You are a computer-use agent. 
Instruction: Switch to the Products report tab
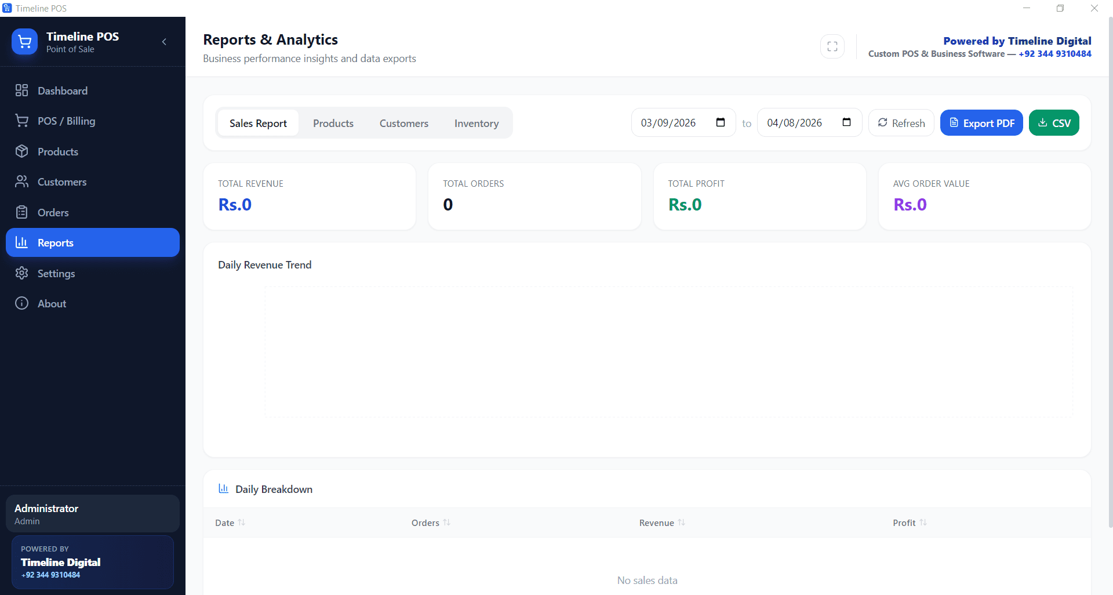tap(333, 123)
